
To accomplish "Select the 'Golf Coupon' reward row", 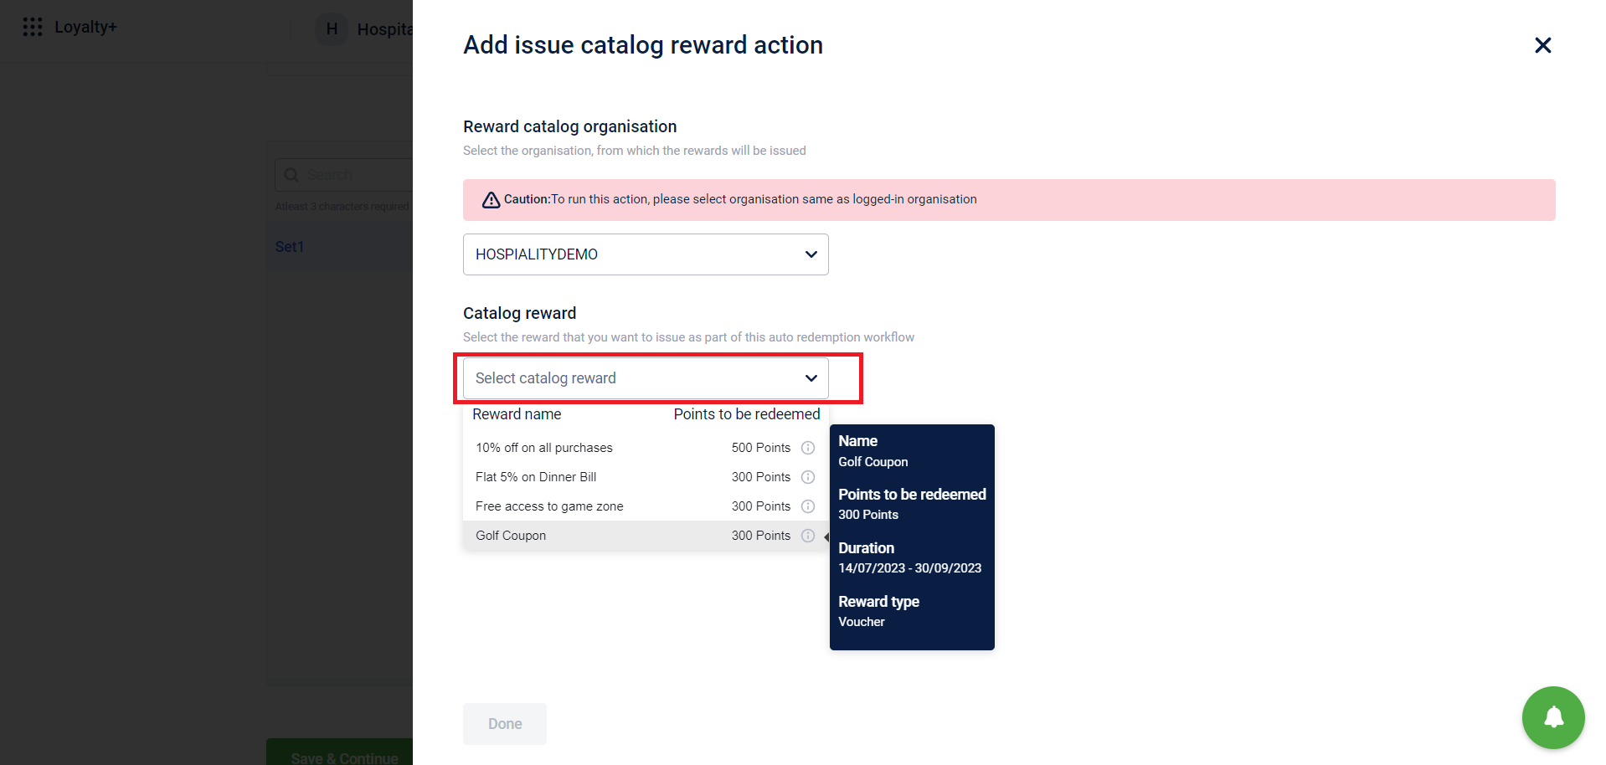I will coord(586,536).
